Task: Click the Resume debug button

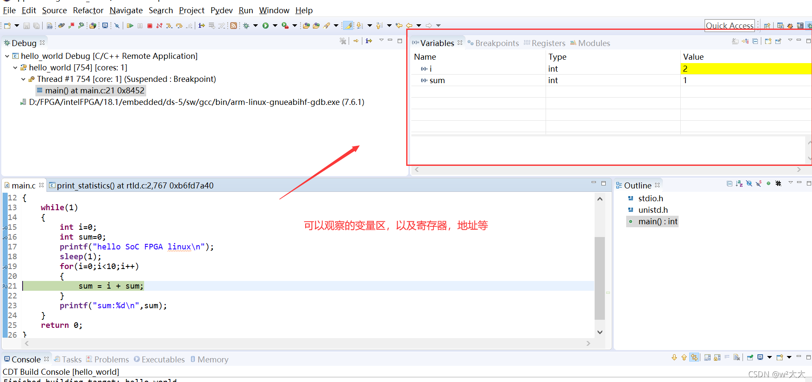Action: tap(130, 26)
